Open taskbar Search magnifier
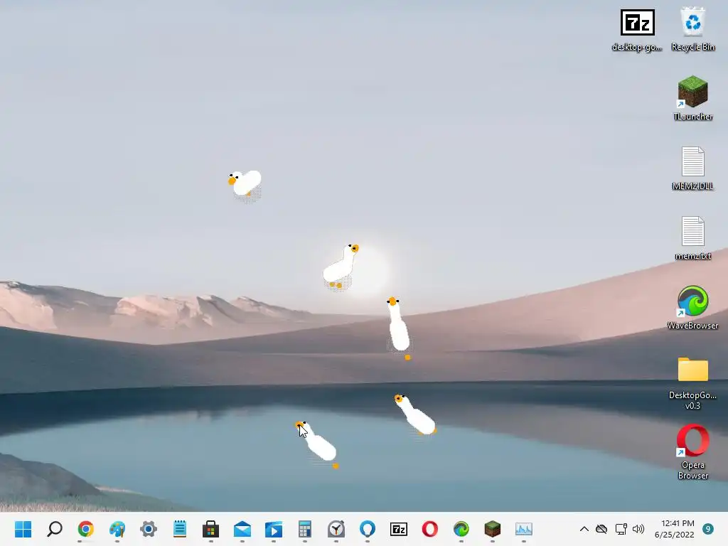Image resolution: width=728 pixels, height=546 pixels. [55, 529]
